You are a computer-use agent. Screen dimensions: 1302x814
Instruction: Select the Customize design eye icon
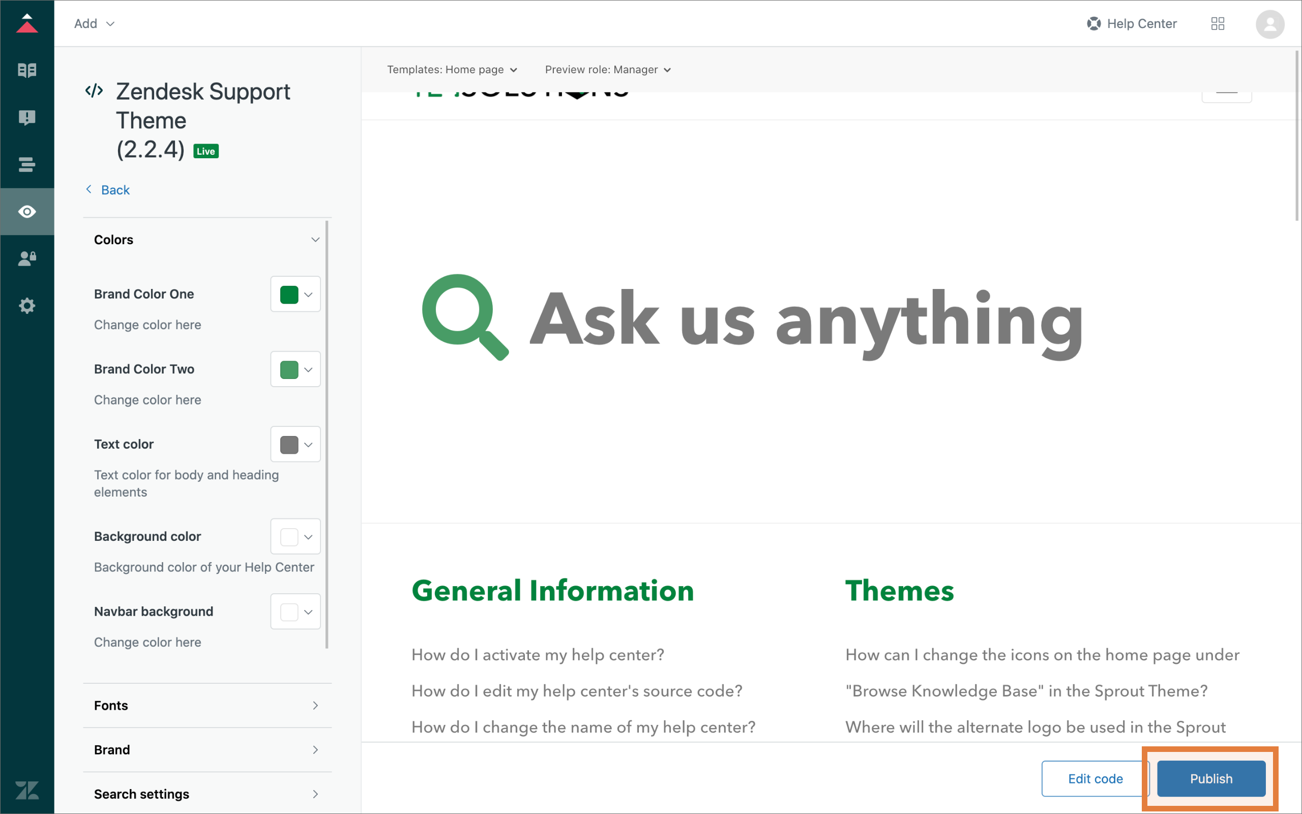[x=27, y=212]
